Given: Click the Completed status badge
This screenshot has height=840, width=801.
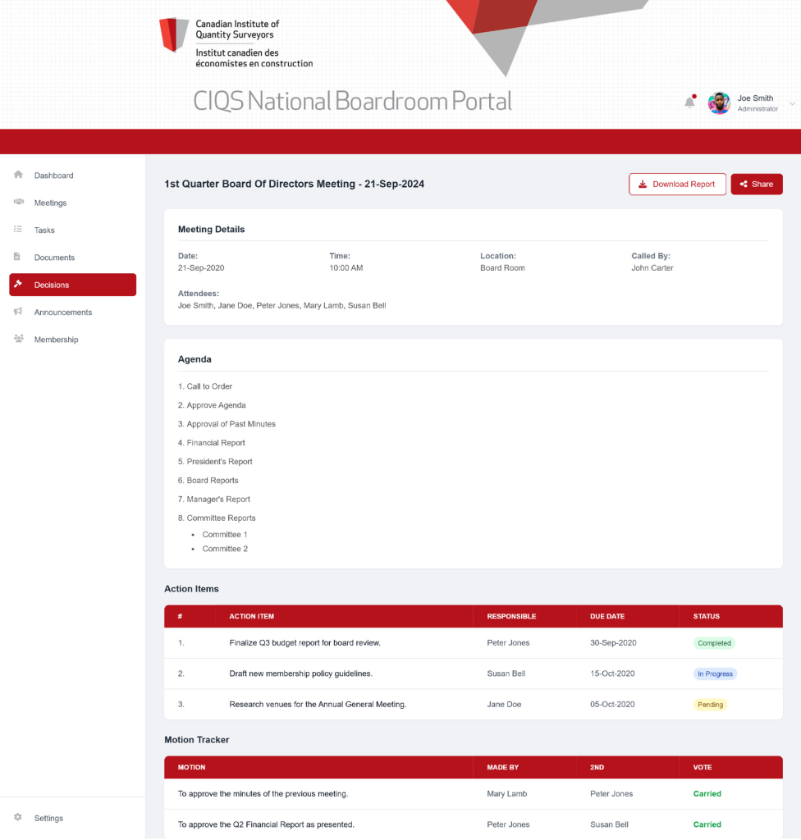Looking at the screenshot, I should point(714,643).
